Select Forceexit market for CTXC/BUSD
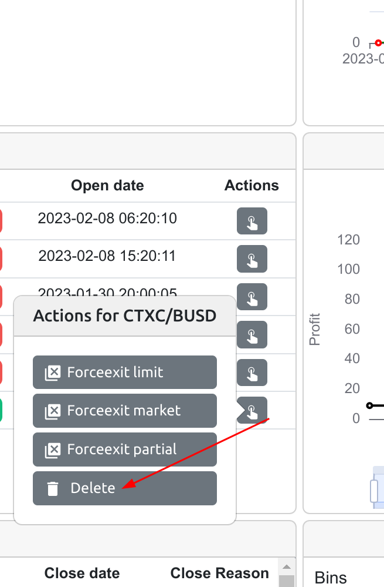Screen dimensions: 384x587 124,410
